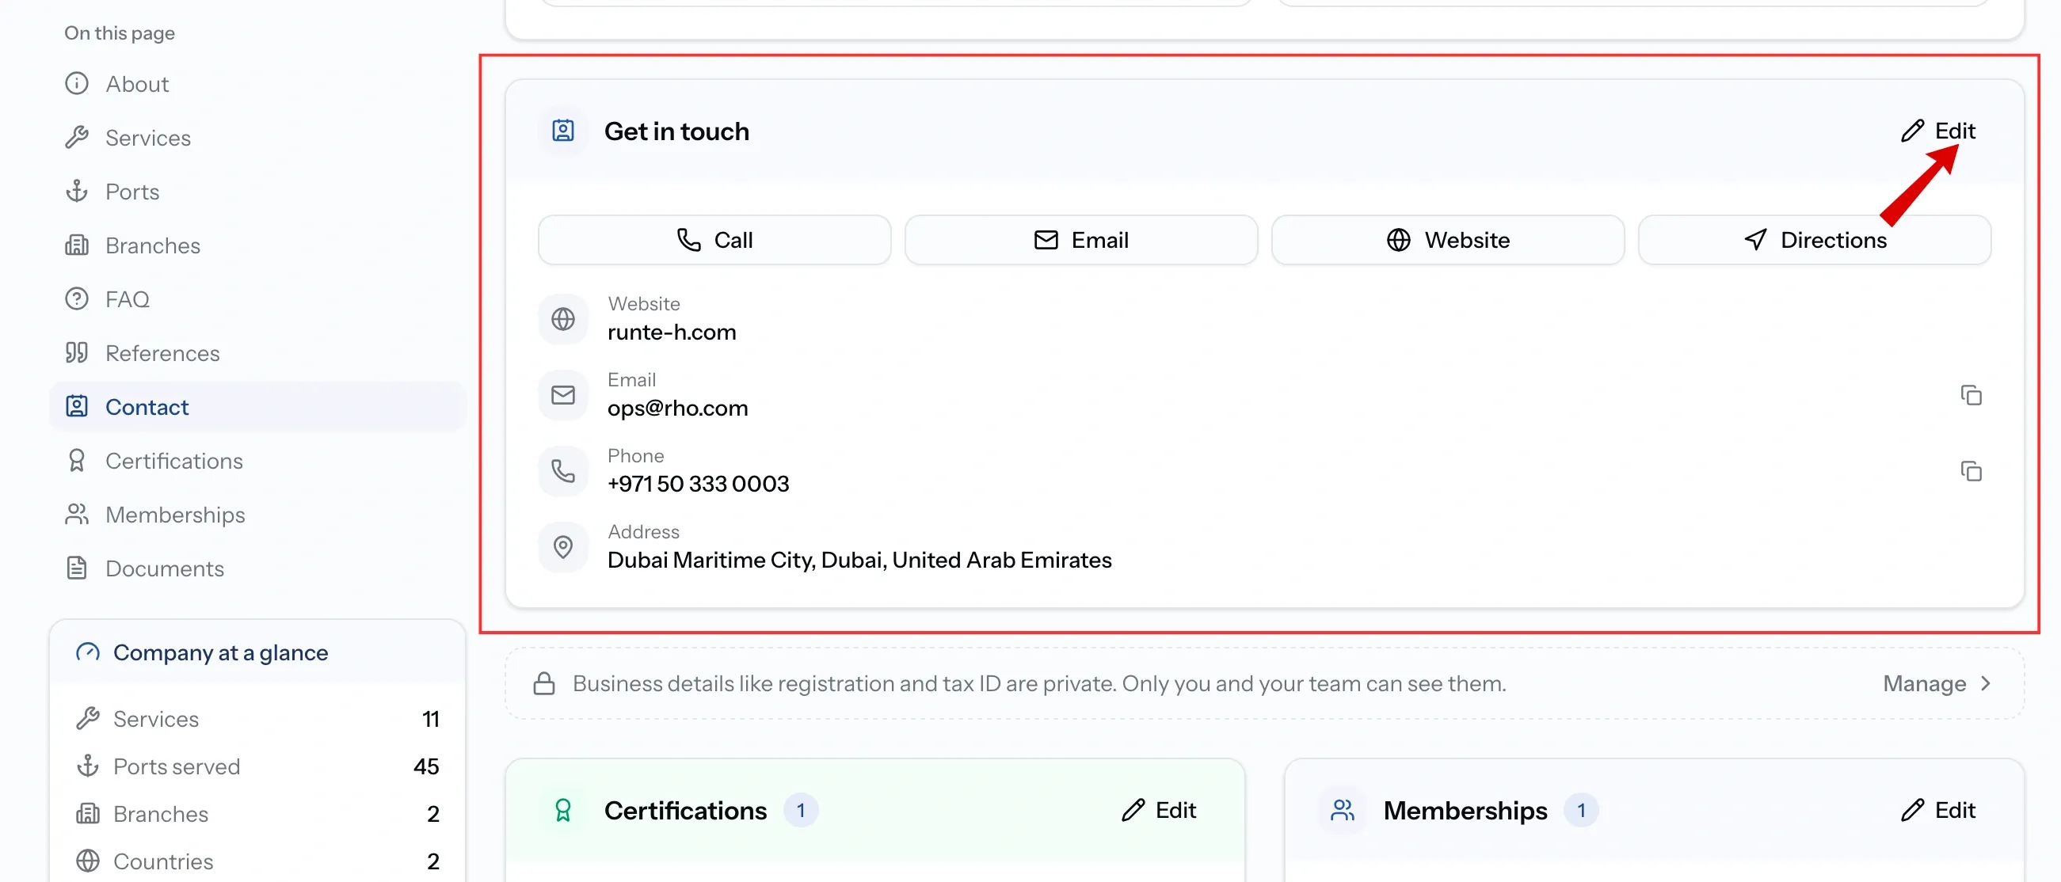Click the Dubai Maritime City address text

(x=859, y=560)
